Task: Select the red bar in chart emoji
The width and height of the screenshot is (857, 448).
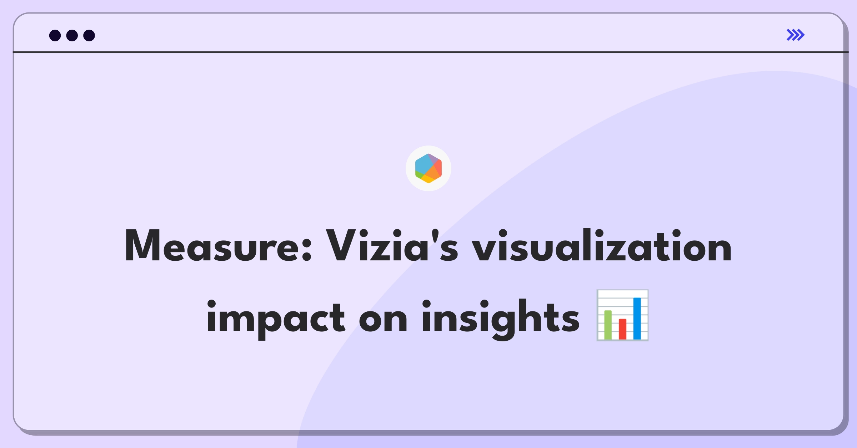Action: (x=622, y=329)
